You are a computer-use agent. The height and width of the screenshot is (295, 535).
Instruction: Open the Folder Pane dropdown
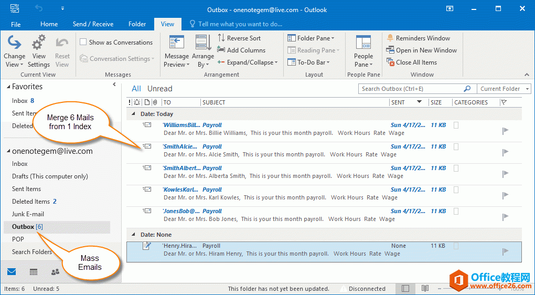(x=311, y=38)
